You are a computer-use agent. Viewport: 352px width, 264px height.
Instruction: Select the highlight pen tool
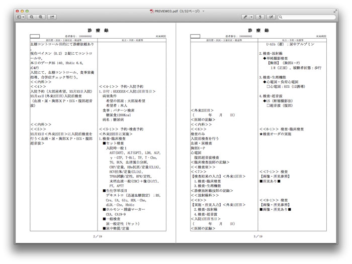click(x=246, y=17)
